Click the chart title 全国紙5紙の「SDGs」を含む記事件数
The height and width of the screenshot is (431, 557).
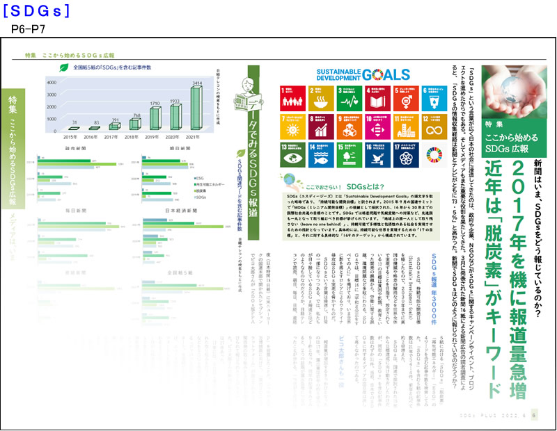(x=112, y=67)
